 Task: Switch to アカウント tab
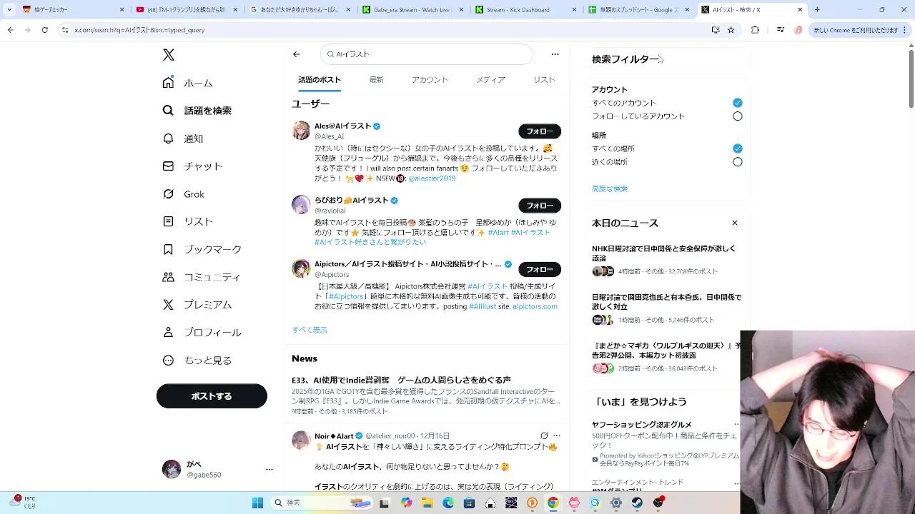(430, 80)
